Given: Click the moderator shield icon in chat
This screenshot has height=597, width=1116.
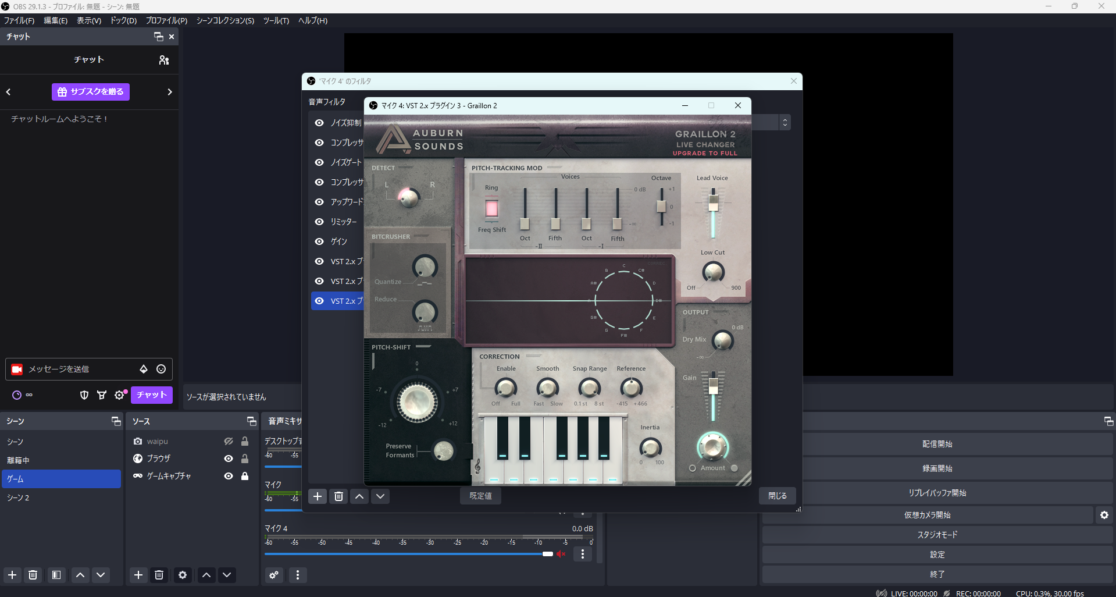Looking at the screenshot, I should (84, 395).
